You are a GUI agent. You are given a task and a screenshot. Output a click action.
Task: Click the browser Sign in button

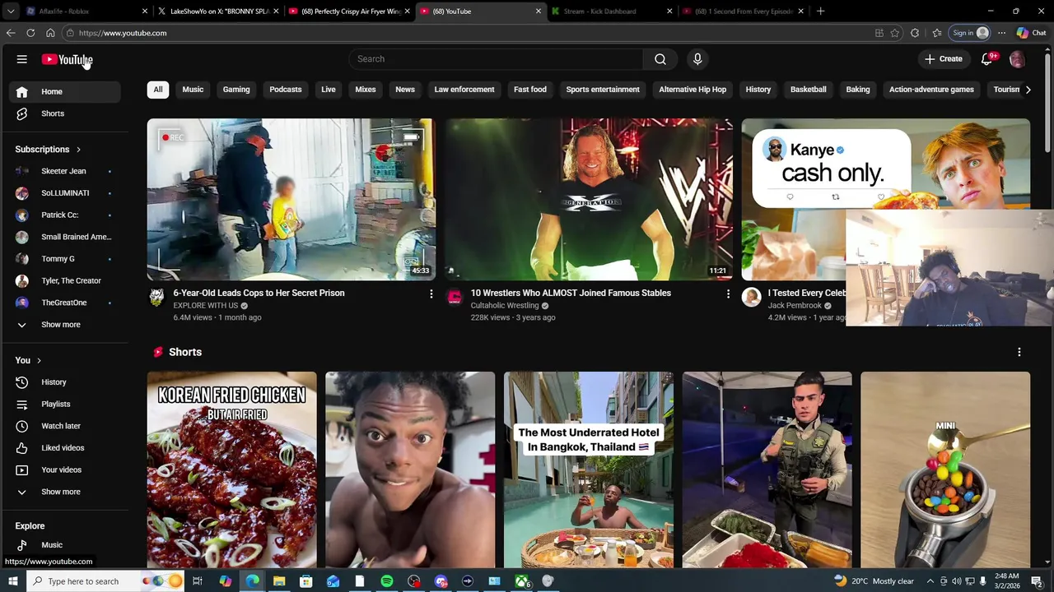[969, 33]
